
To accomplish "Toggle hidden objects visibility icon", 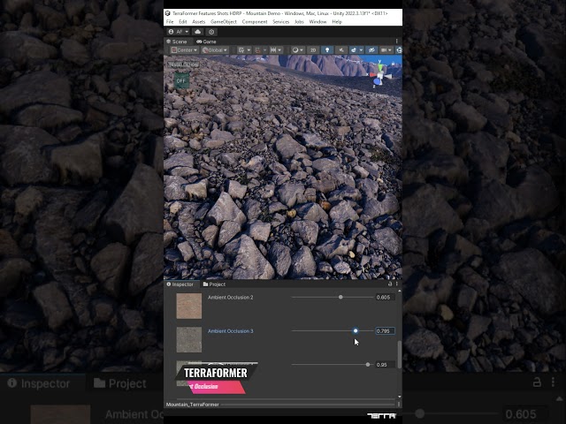I will [x=371, y=50].
